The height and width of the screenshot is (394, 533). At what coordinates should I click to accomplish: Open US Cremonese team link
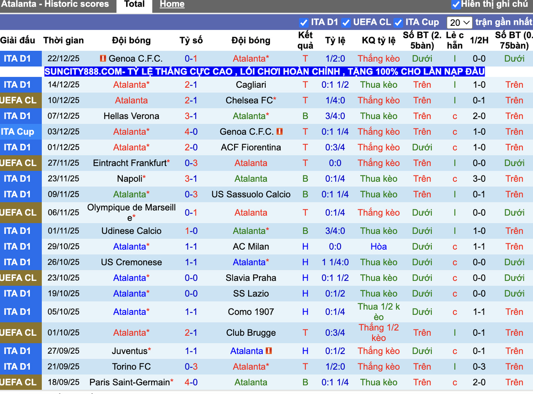[x=131, y=263]
